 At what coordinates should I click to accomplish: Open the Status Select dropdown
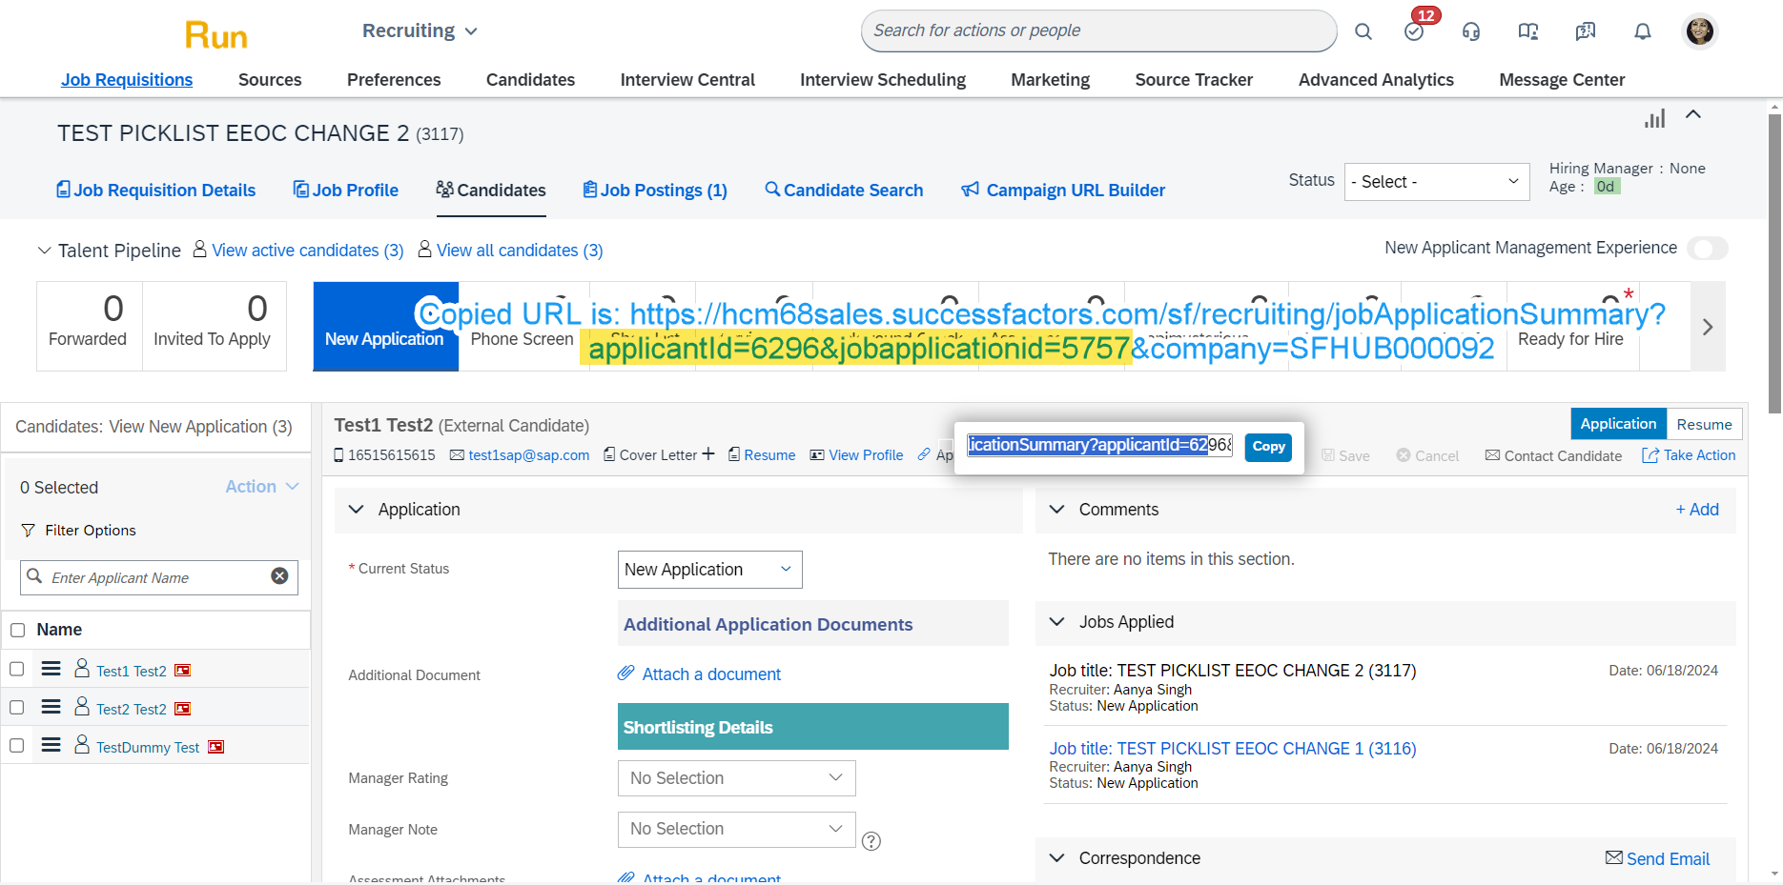1437,182
